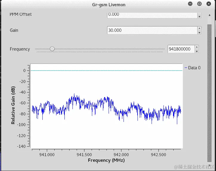The height and width of the screenshot is (171, 216).
Task: Click the 941.000 frequency axis label
Action: pos(47,155)
